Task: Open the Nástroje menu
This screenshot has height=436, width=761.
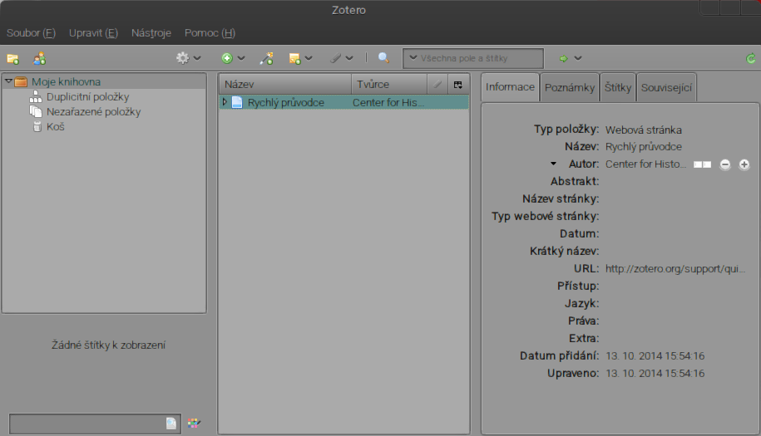Action: [x=151, y=33]
